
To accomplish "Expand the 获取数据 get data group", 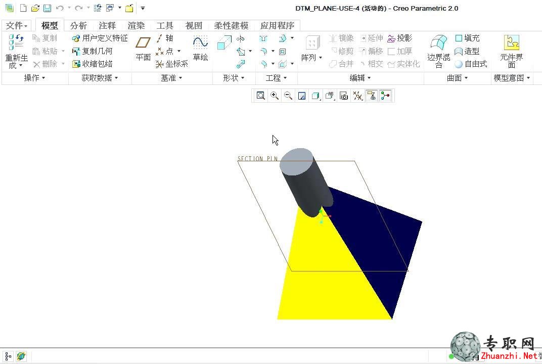I will pos(100,78).
